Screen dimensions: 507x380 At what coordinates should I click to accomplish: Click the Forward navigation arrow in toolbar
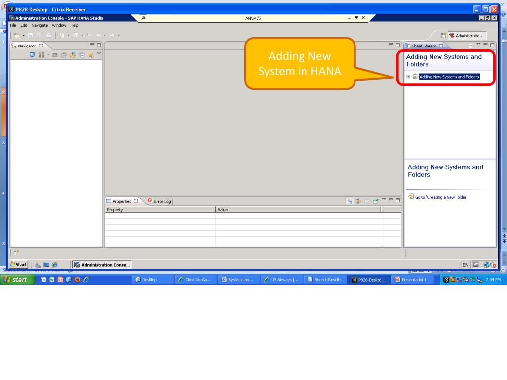(112, 35)
